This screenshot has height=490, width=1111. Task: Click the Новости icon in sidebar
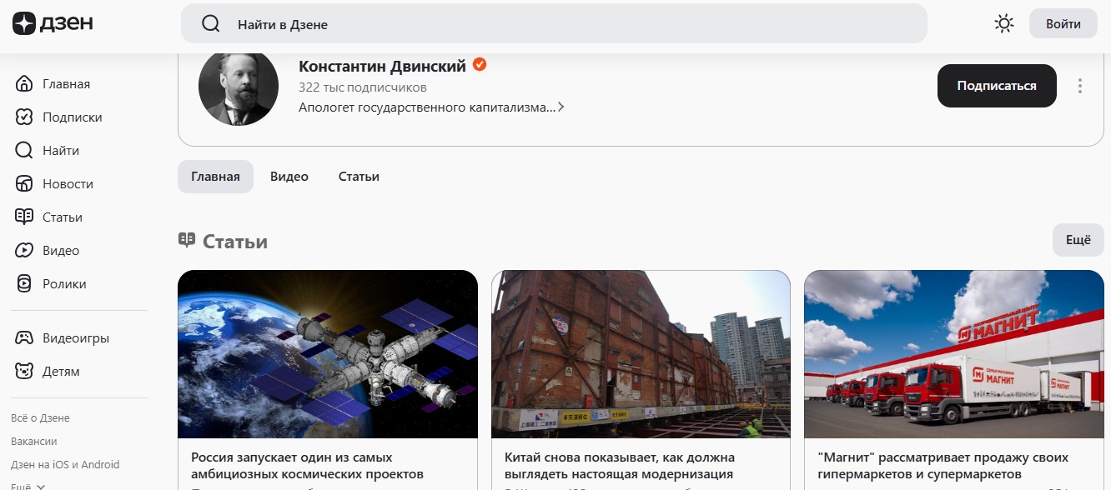pyautogui.click(x=25, y=184)
